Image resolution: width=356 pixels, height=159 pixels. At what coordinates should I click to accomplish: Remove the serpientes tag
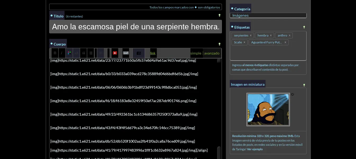click(251, 35)
